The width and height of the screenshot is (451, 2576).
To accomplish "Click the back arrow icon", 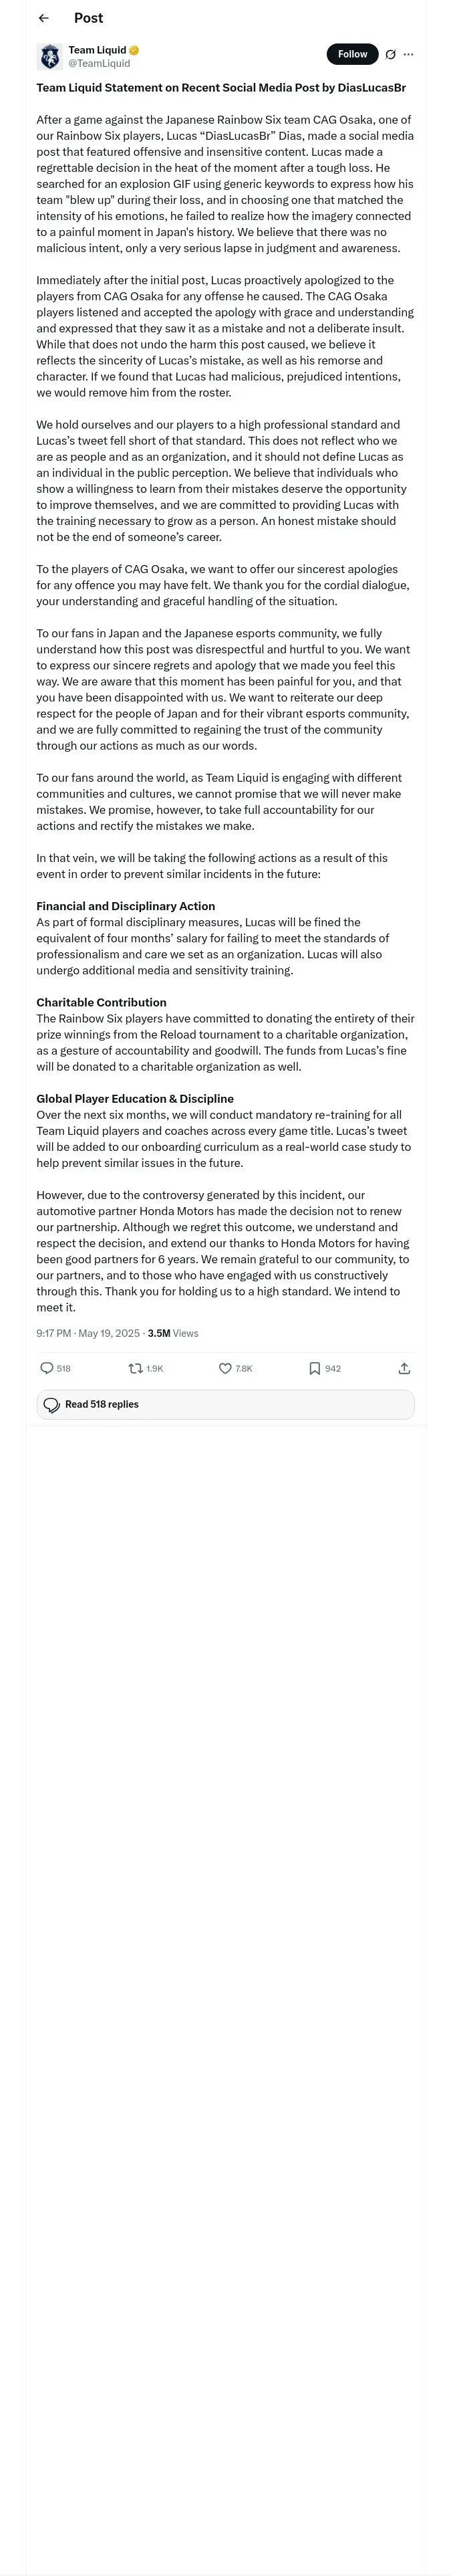I will coord(43,18).
